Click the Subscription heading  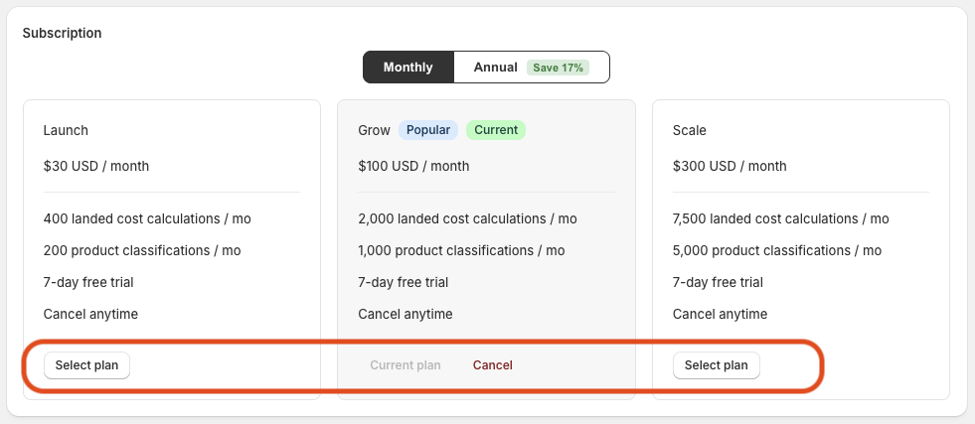coord(63,33)
